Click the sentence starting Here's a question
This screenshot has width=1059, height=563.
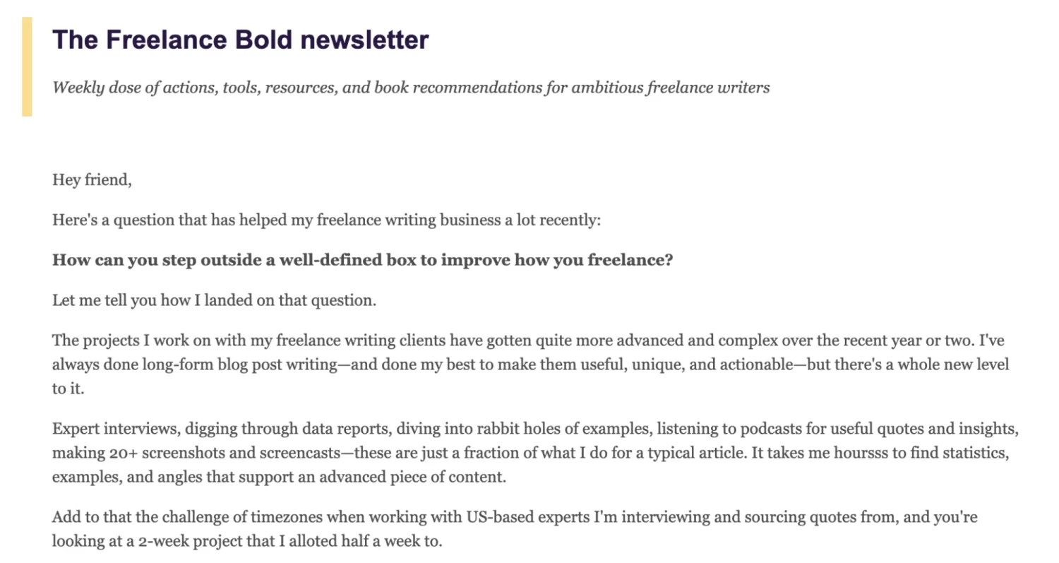point(326,220)
